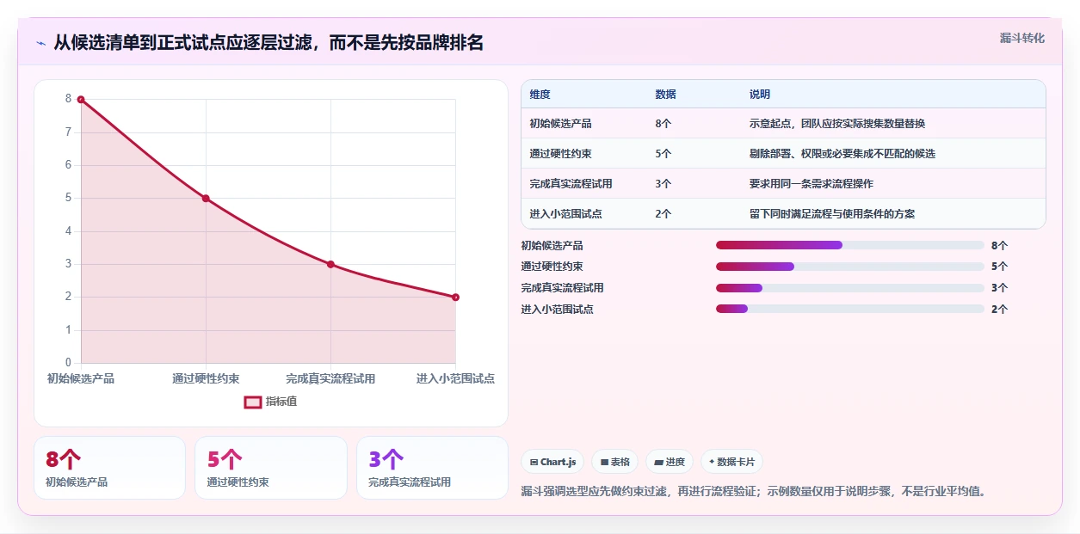Click the chart data point at 初始候选产品
Screen dimensions: 1080x534
coord(81,100)
